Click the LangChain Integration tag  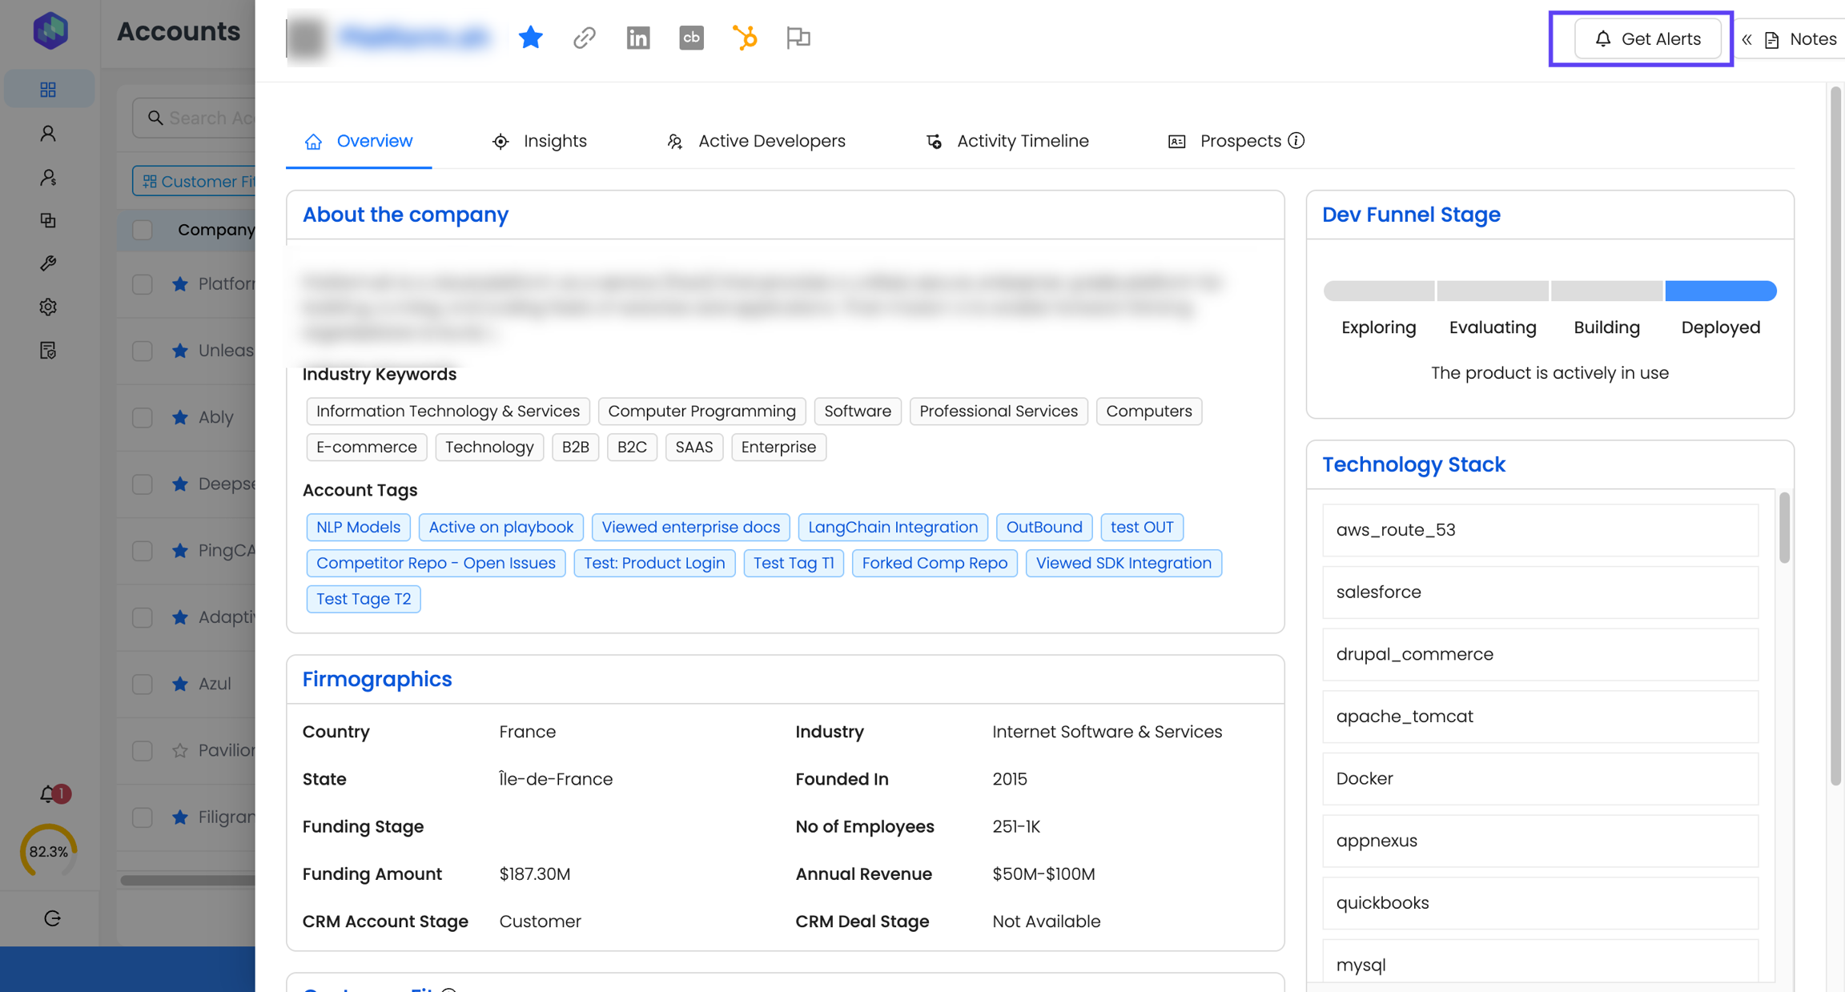892,527
